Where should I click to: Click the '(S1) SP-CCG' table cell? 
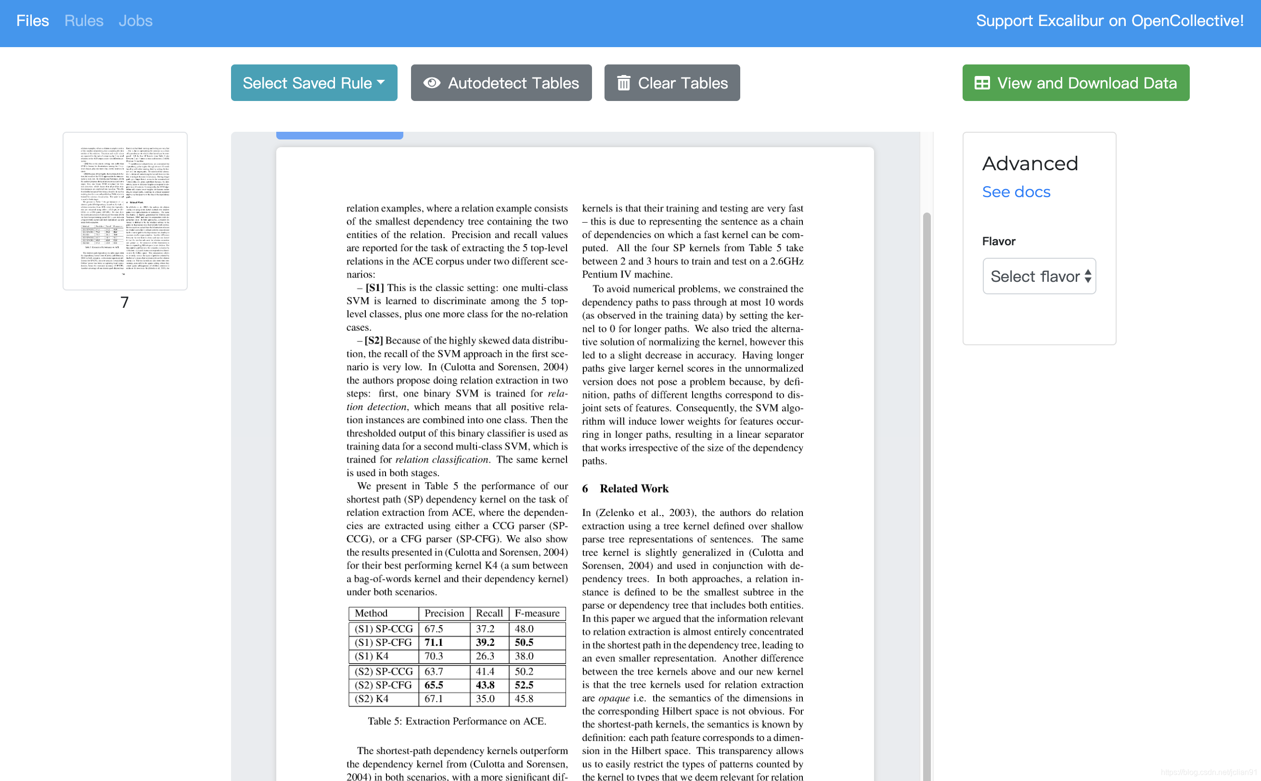pos(384,629)
